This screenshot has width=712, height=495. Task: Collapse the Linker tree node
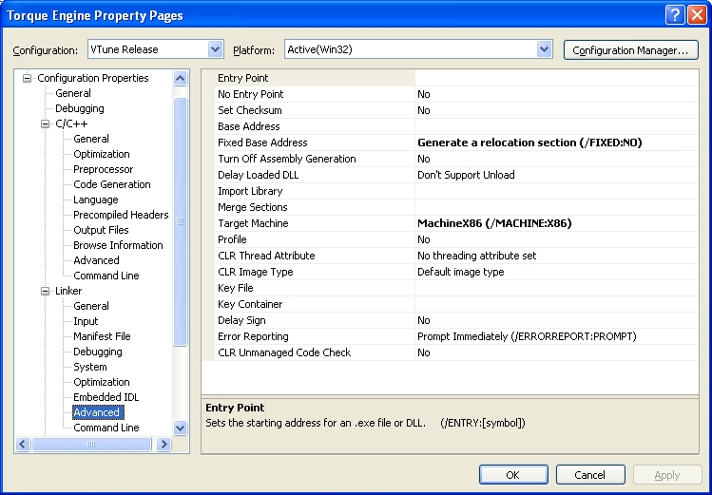(45, 291)
